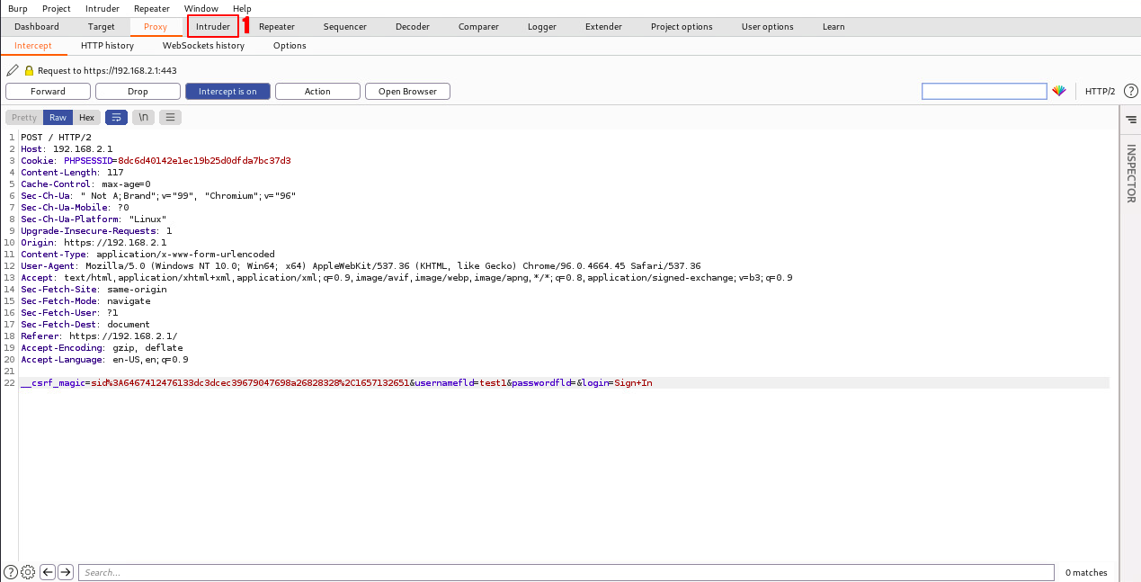Click the bottom Search input field
Viewport: 1141px width, 582px height.
(566, 572)
